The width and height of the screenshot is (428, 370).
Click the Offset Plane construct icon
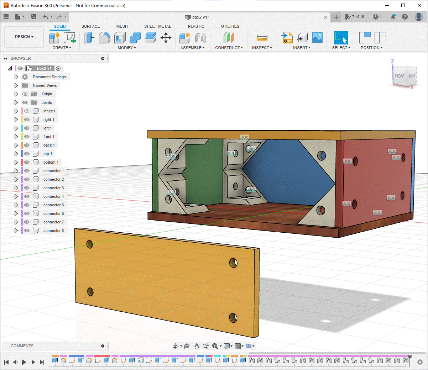click(229, 38)
